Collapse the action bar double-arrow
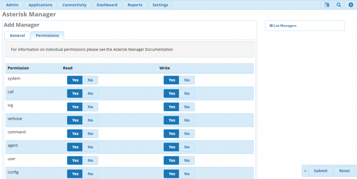The height and width of the screenshot is (179, 357). (x=305, y=171)
